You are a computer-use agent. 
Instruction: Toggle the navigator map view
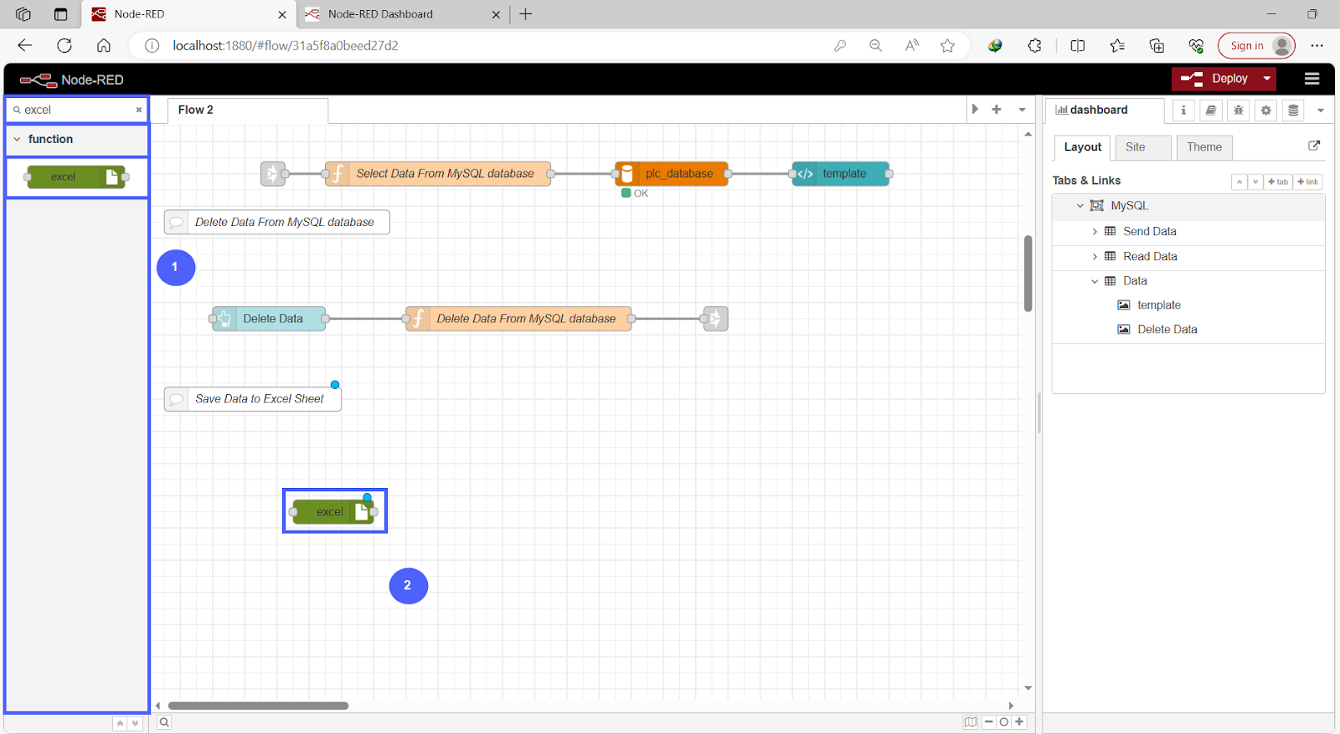pos(971,722)
